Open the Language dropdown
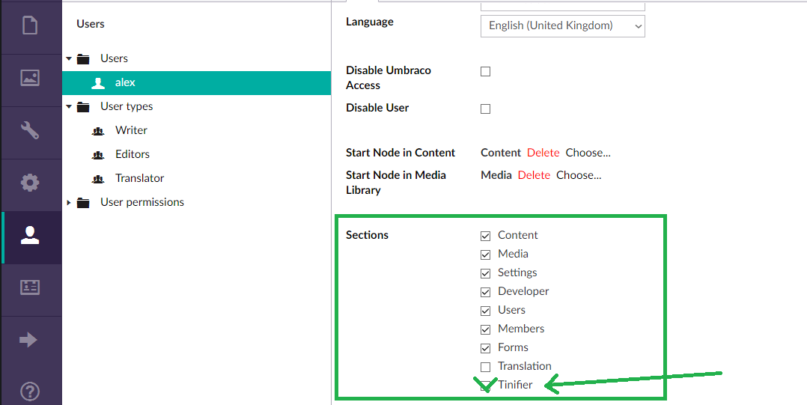The height and width of the screenshot is (405, 807). click(x=562, y=26)
